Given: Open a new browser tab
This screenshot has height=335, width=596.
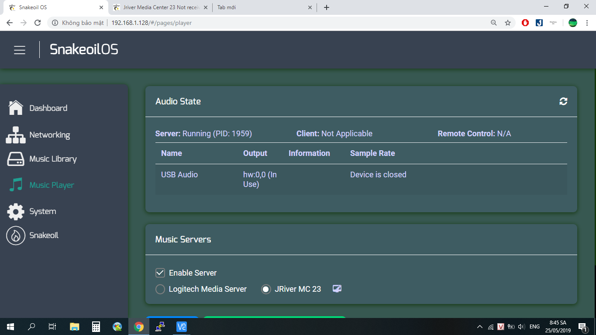Looking at the screenshot, I should pyautogui.click(x=327, y=7).
